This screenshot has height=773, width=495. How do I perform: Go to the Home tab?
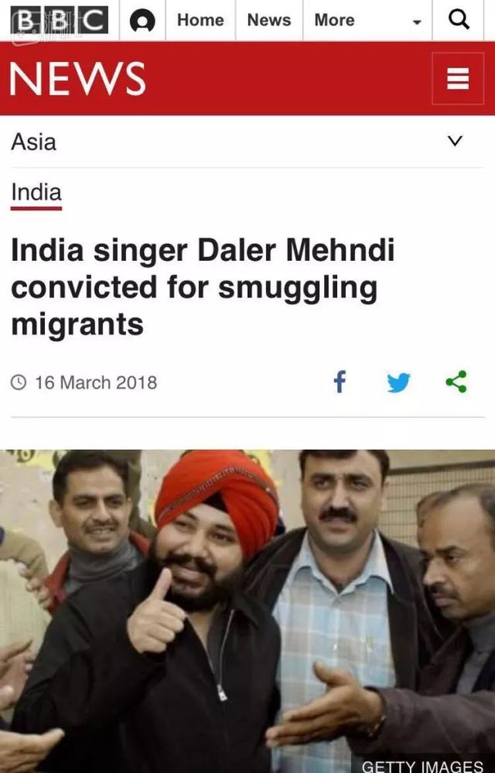201,20
